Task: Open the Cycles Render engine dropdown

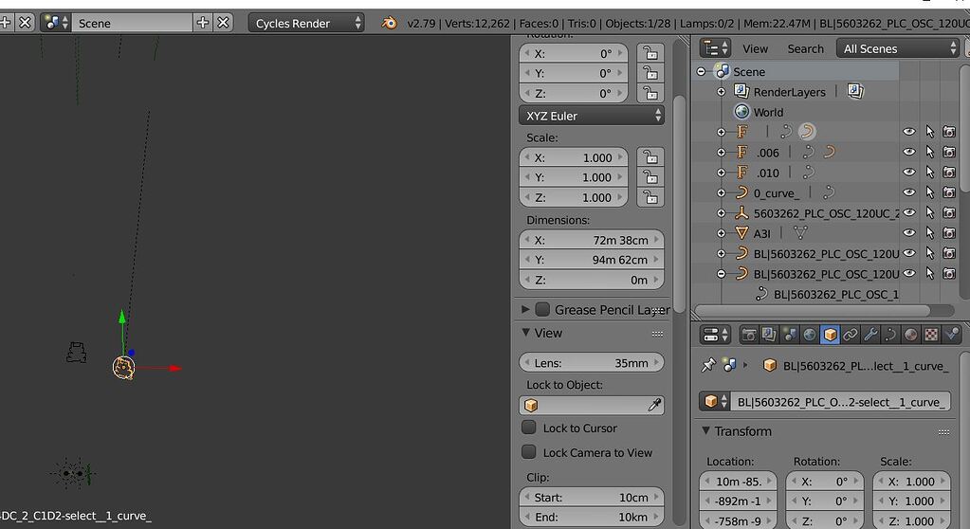Action: [306, 23]
